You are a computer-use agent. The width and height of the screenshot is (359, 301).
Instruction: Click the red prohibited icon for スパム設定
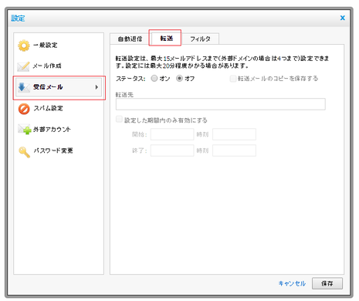[24, 109]
